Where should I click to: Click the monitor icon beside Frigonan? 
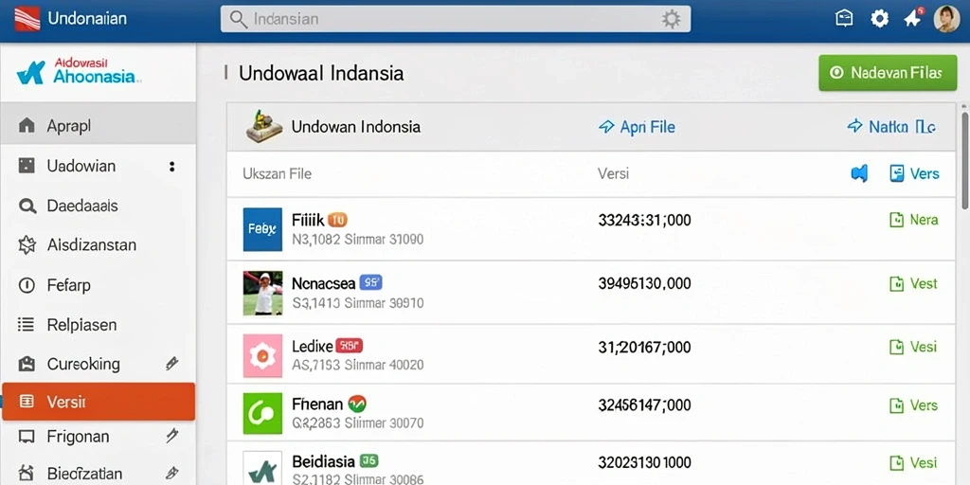point(27,437)
